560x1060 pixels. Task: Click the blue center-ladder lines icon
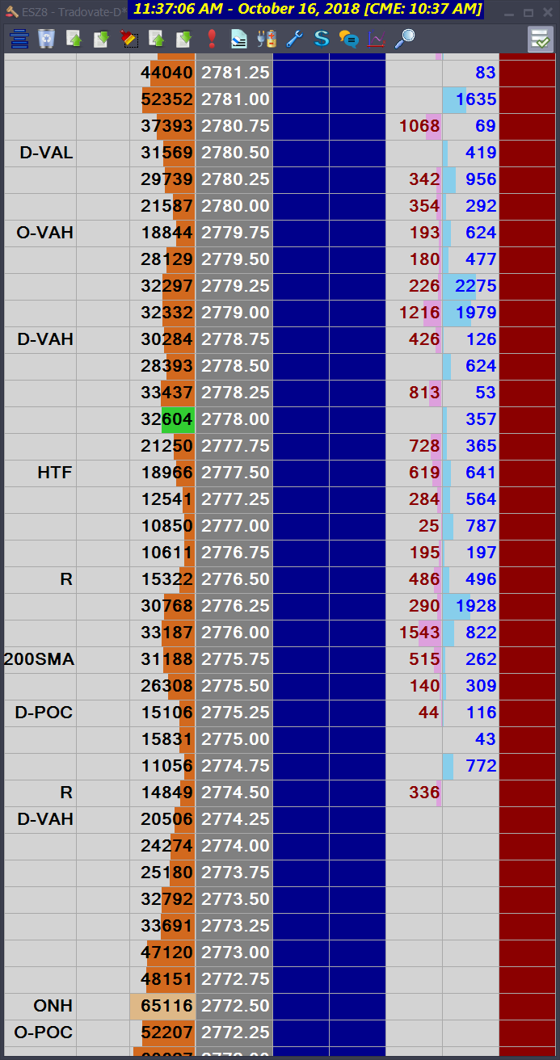[x=19, y=38]
